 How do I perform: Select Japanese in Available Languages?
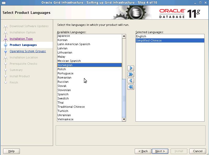pos(89,36)
